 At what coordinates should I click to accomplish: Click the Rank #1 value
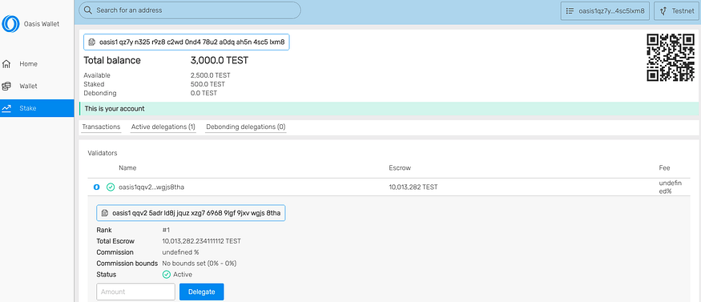tap(167, 230)
